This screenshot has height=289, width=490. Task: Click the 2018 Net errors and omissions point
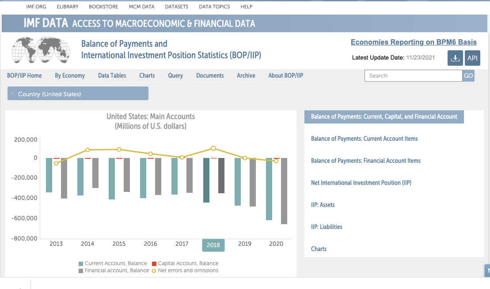click(213, 148)
